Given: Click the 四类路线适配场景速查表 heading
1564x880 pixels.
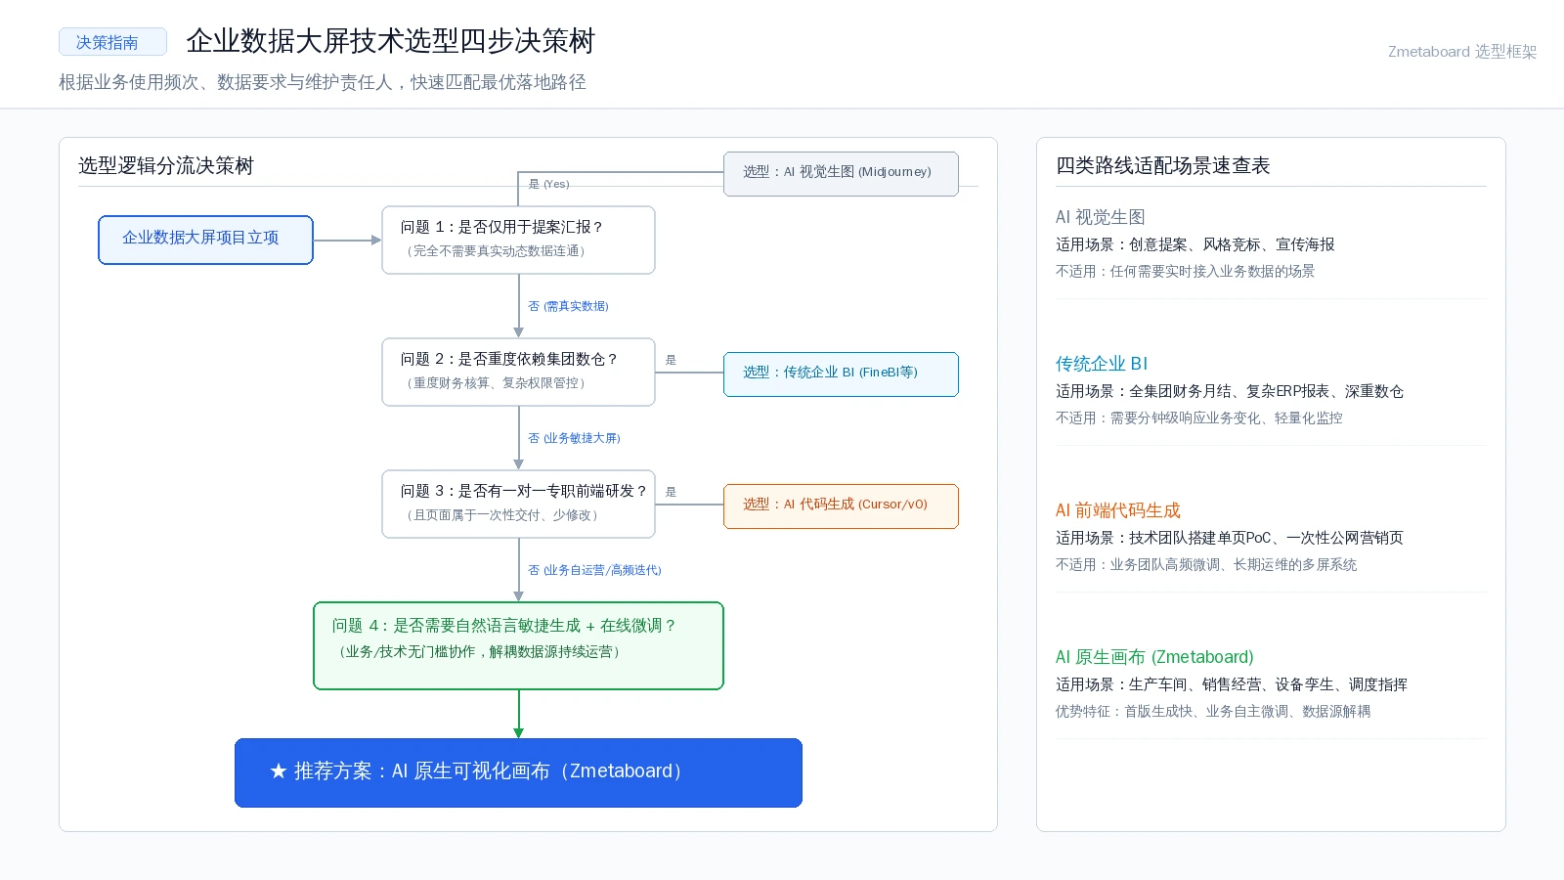Looking at the screenshot, I should [x=1162, y=165].
